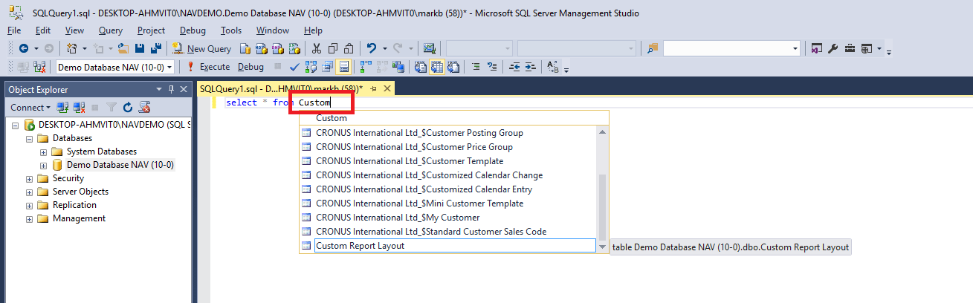Click the DMX query toolbar icon

tap(277, 48)
